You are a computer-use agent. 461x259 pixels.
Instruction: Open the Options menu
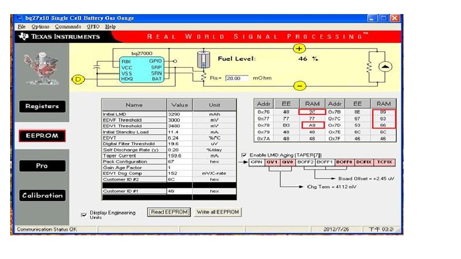click(41, 27)
